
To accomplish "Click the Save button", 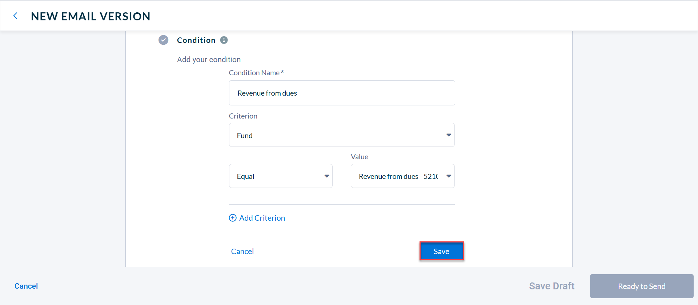I will tap(442, 251).
